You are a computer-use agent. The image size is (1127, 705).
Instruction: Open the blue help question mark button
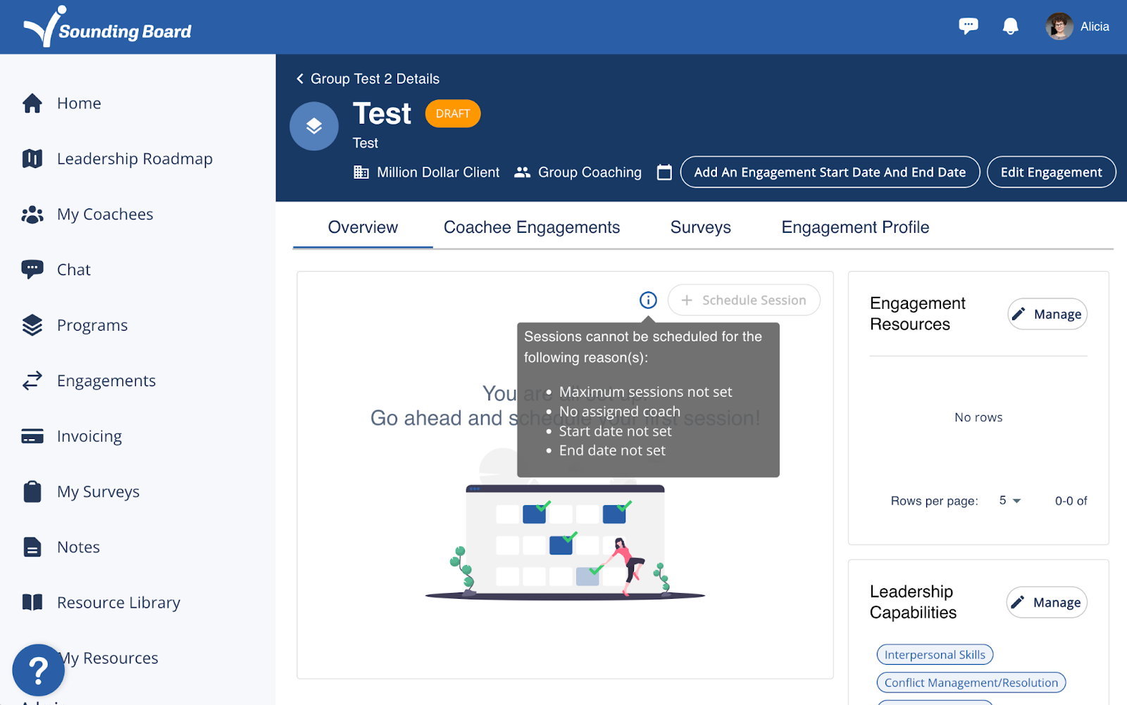click(x=39, y=671)
